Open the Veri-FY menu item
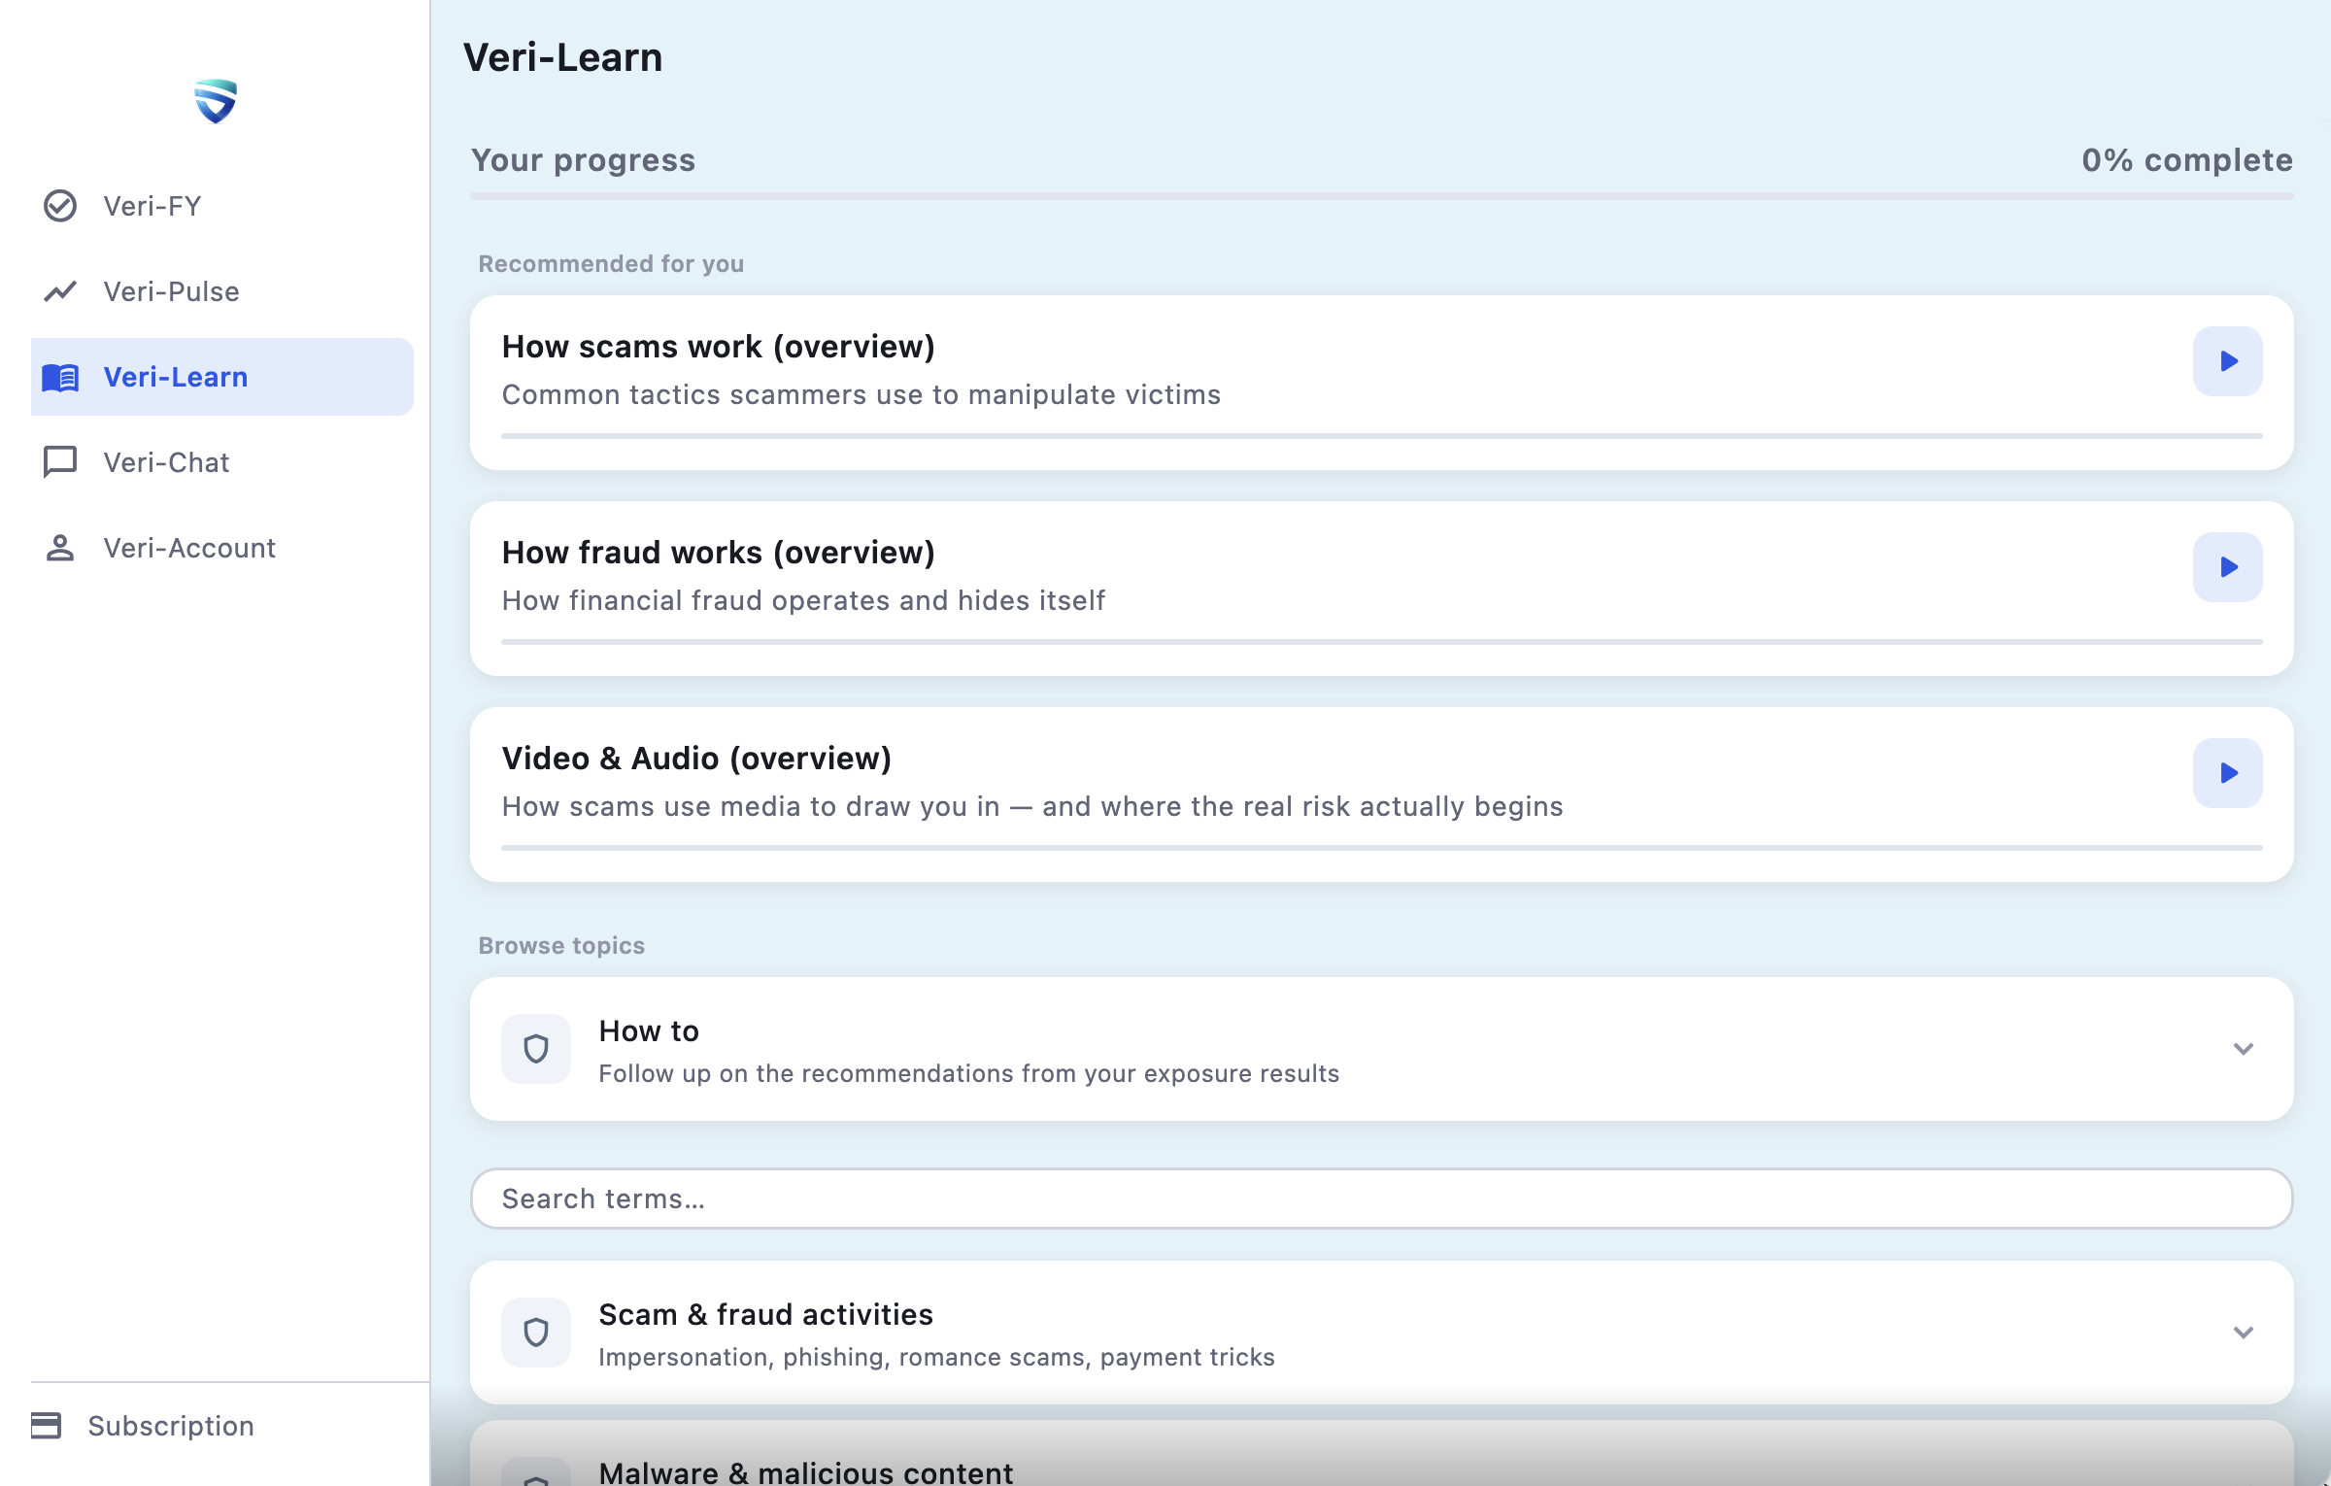2331x1486 pixels. tap(222, 206)
